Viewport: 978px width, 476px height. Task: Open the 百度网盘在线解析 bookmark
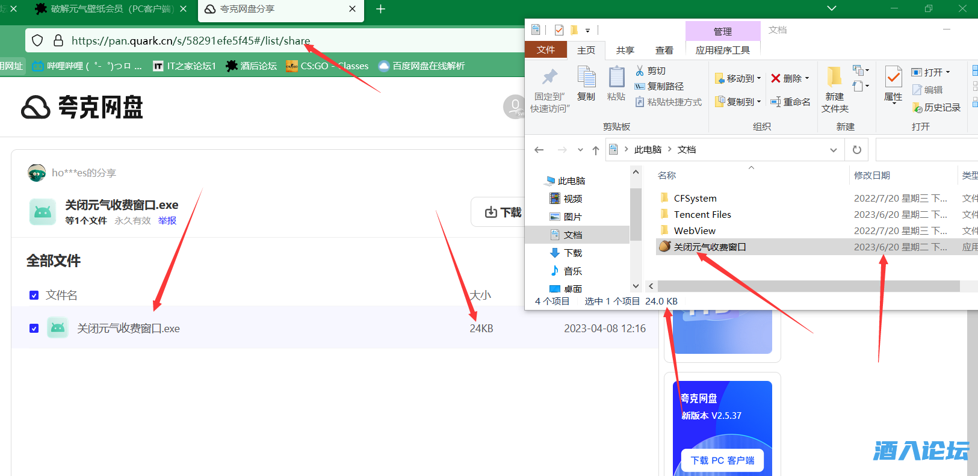pos(421,66)
